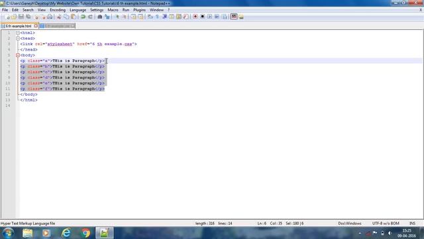Open Internet Explorer from taskbar
Image resolution: width=424 pixels, height=239 pixels.
click(66, 233)
